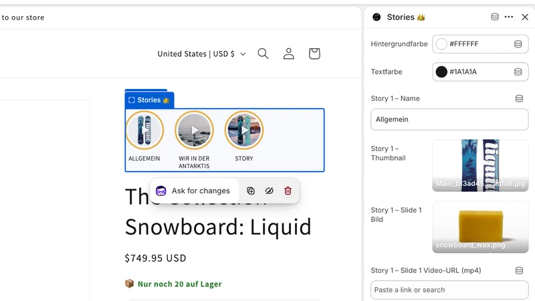Select the Stories block label tab

pos(149,100)
